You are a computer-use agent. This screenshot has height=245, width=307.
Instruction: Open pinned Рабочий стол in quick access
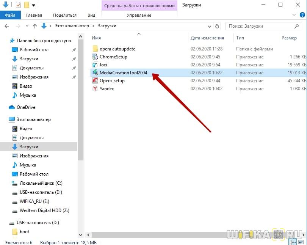[x=34, y=50]
